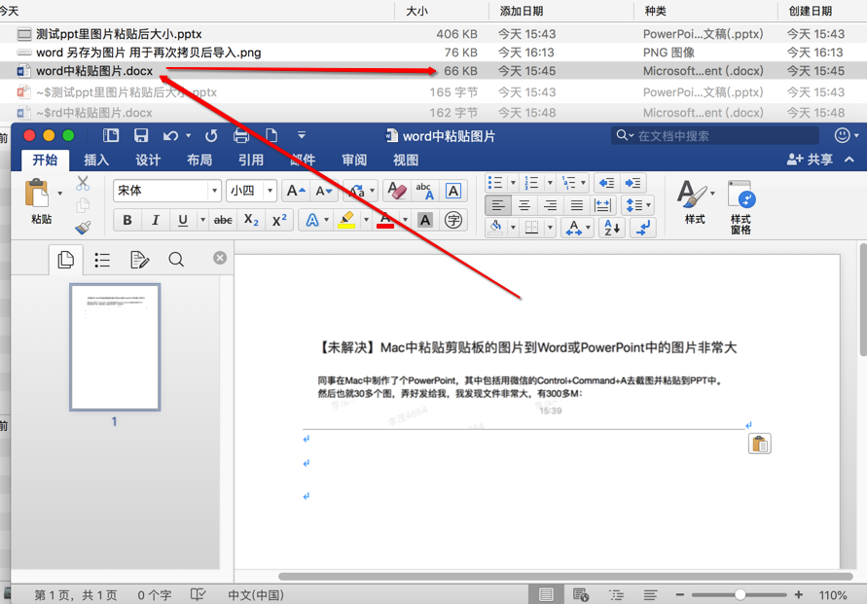Click the Print icon in title bar
Viewport: 867px width, 604px height.
tap(241, 135)
